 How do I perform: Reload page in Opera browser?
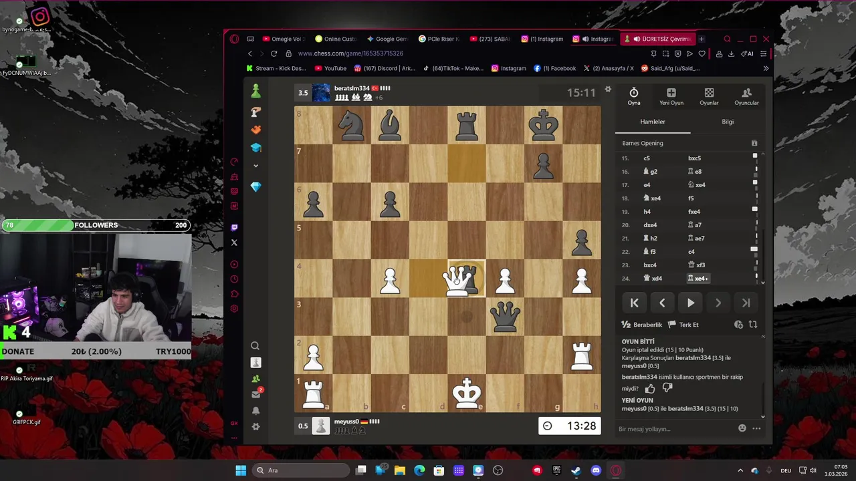(274, 53)
